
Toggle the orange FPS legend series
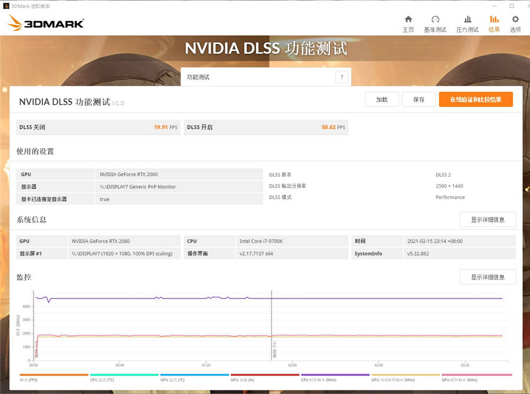(x=54, y=377)
